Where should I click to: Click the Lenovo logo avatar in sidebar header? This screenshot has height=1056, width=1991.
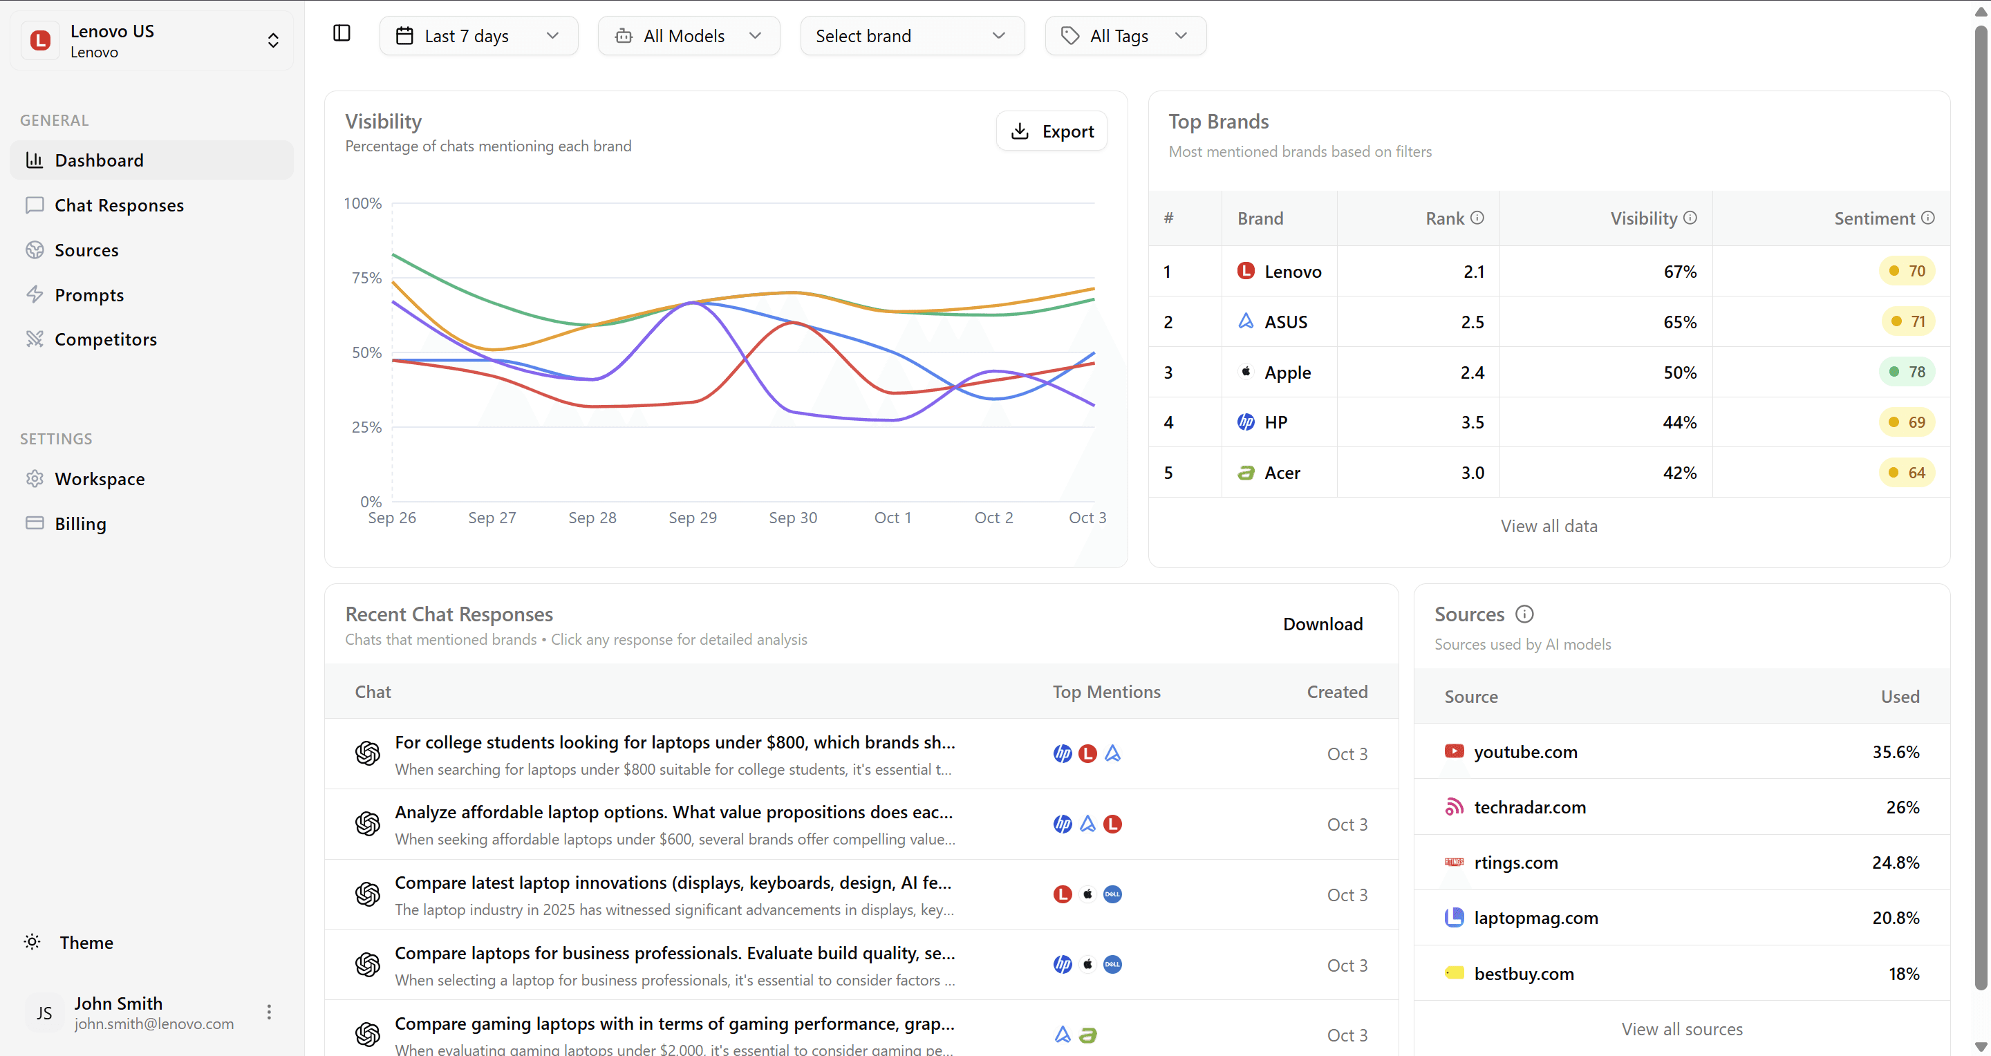pyautogui.click(x=39, y=40)
